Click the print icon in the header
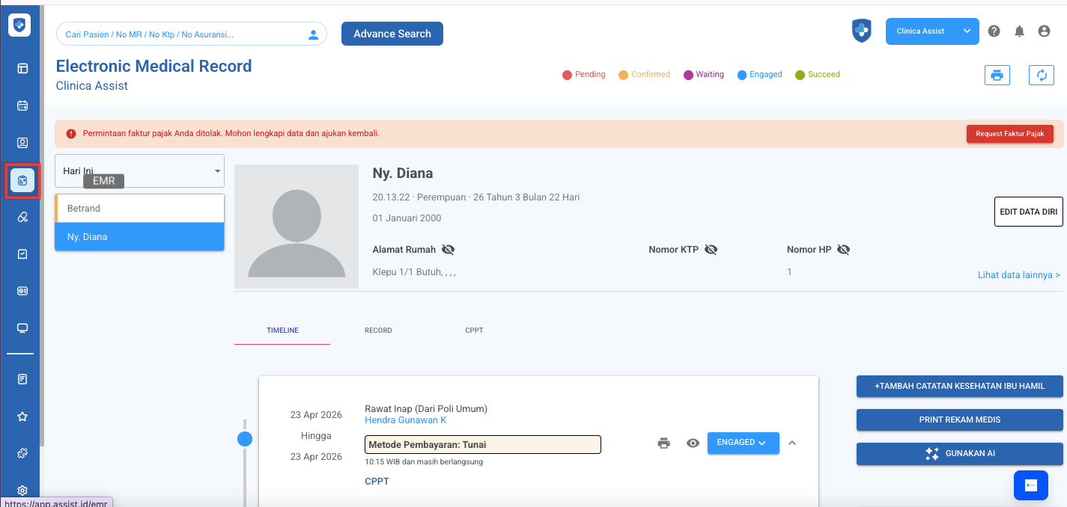 [x=997, y=75]
